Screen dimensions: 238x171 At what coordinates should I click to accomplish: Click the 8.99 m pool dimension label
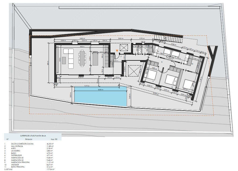100,89
